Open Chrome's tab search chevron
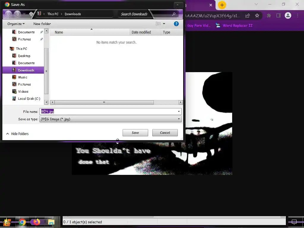Viewport: 304px width, 228px height. (256, 4)
